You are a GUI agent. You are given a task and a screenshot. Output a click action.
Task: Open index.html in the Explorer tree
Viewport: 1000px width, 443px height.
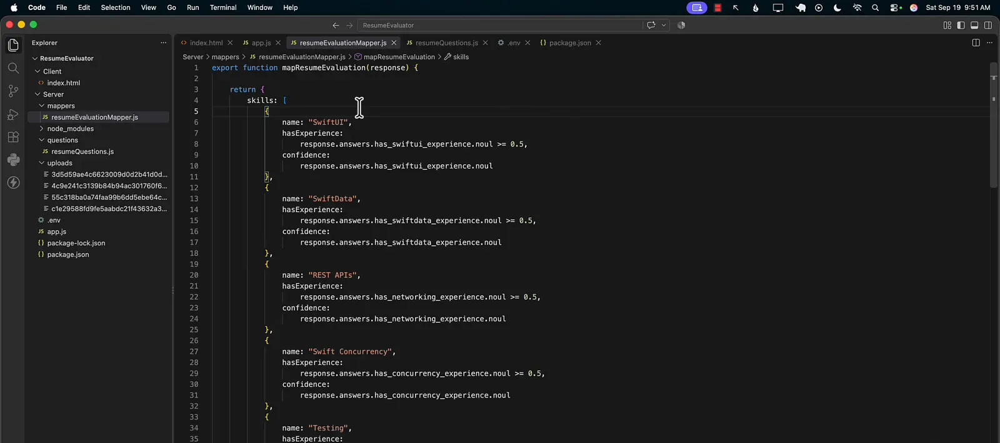[x=63, y=83]
